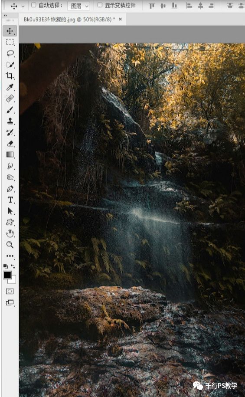Select the Horizontal Type tool
Screen dimensions: 245x397
point(10,200)
